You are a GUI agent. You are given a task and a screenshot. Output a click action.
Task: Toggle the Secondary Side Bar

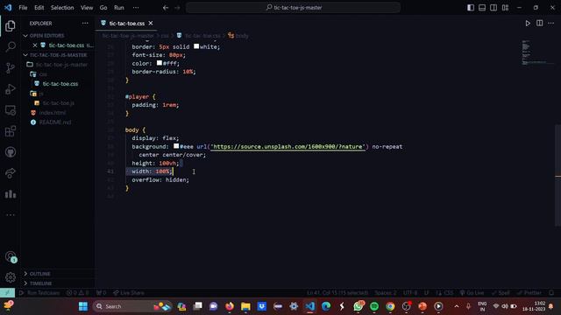pos(494,8)
